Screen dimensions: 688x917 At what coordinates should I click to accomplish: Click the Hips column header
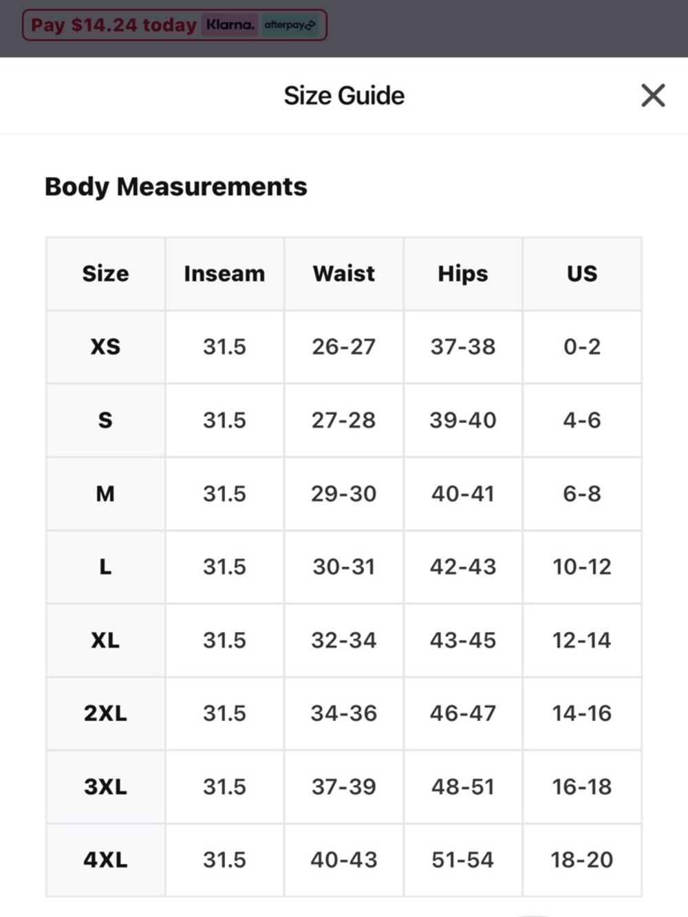pos(463,274)
